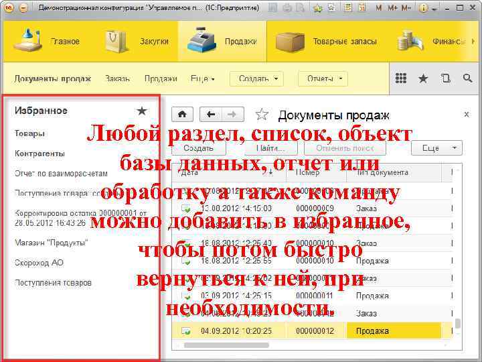The image size is (482, 362).
Task: Click the 1C logo icon in title bar
Action: pos(9,7)
